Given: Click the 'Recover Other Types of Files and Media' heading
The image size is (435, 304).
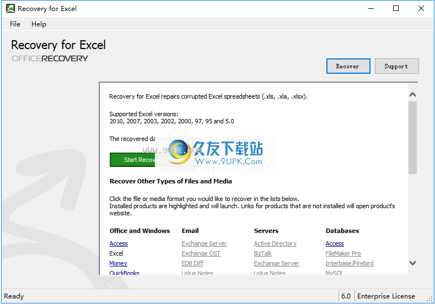Looking at the screenshot, I should coord(171,181).
